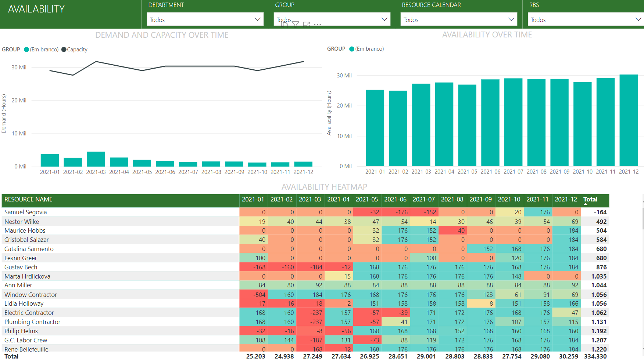Open the Department dropdown

pyautogui.click(x=205, y=19)
